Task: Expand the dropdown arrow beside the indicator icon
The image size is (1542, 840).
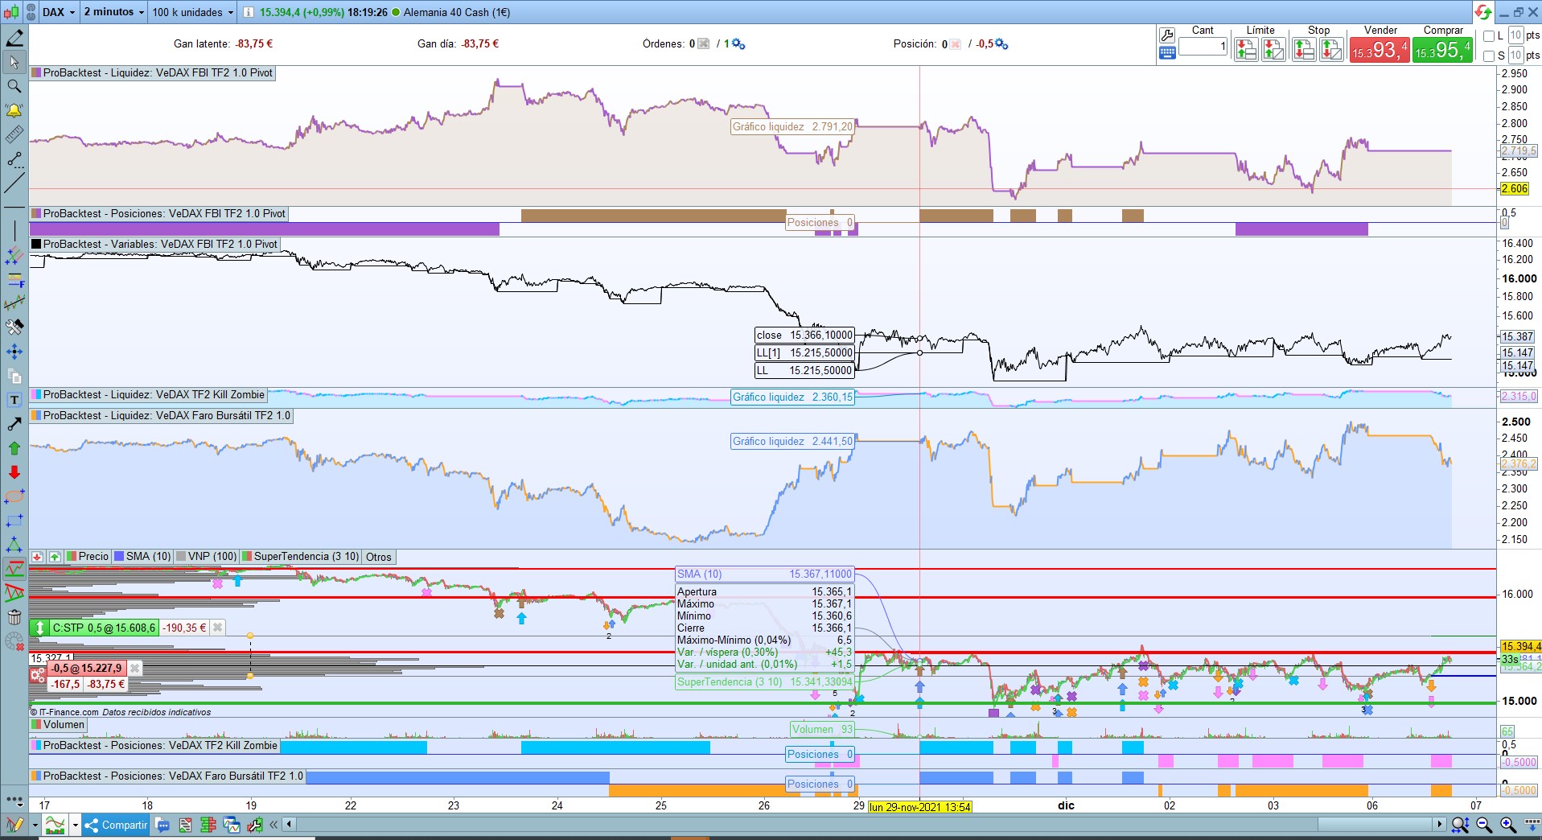Action: pyautogui.click(x=75, y=825)
